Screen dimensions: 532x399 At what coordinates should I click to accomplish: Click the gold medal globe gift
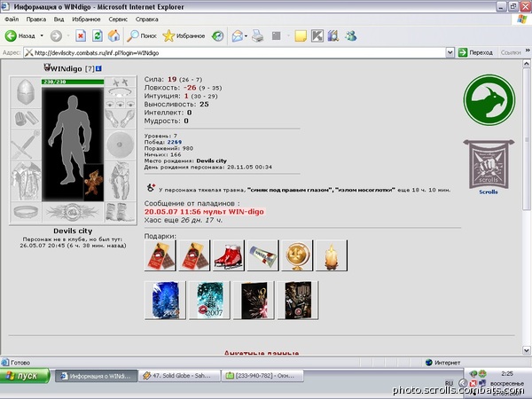[297, 255]
